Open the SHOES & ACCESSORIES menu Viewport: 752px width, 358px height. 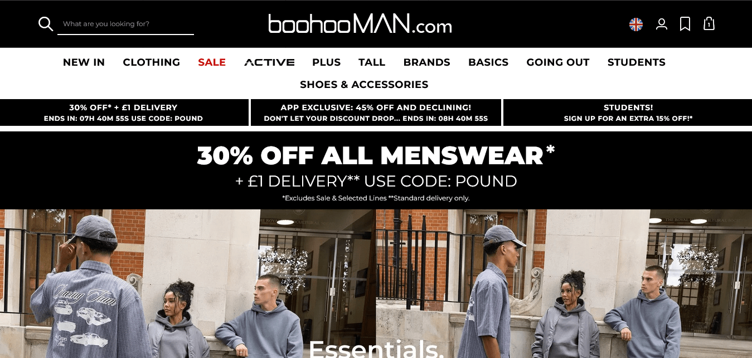click(x=364, y=85)
